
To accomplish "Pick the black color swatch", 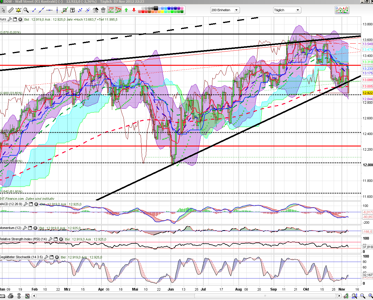I will pyautogui.click(x=156, y=8).
